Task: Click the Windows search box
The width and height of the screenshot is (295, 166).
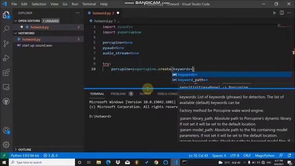Action: pos(42,162)
